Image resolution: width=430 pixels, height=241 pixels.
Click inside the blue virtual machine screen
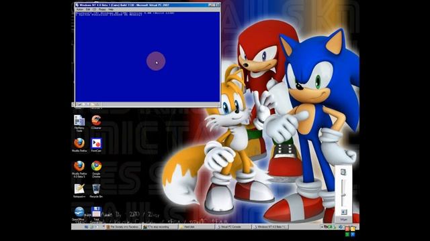click(148, 57)
